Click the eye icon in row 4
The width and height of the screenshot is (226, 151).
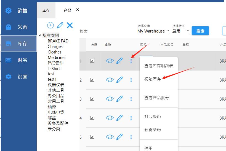point(110,118)
